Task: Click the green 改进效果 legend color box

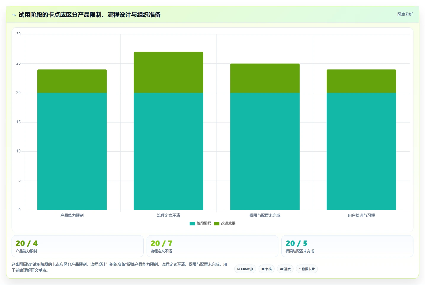Action: tap(216, 224)
